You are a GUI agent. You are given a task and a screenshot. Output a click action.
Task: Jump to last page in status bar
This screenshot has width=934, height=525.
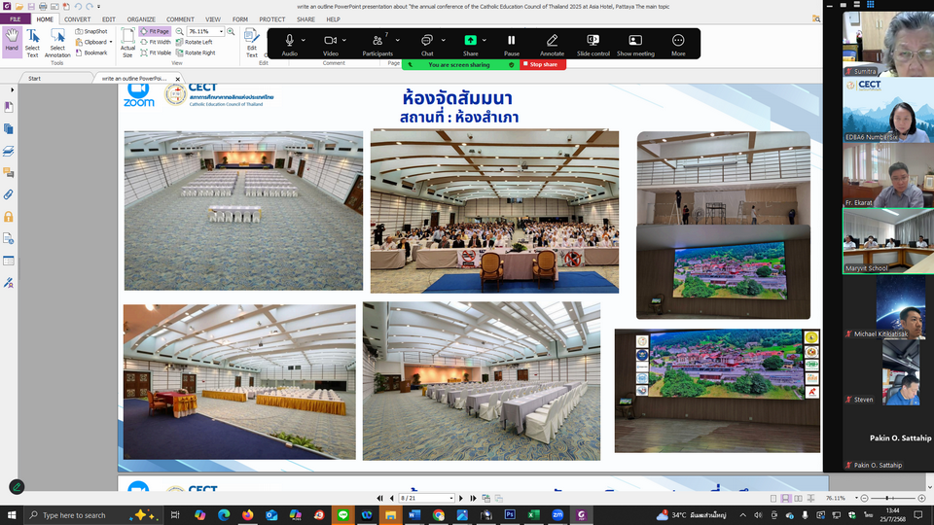(474, 498)
